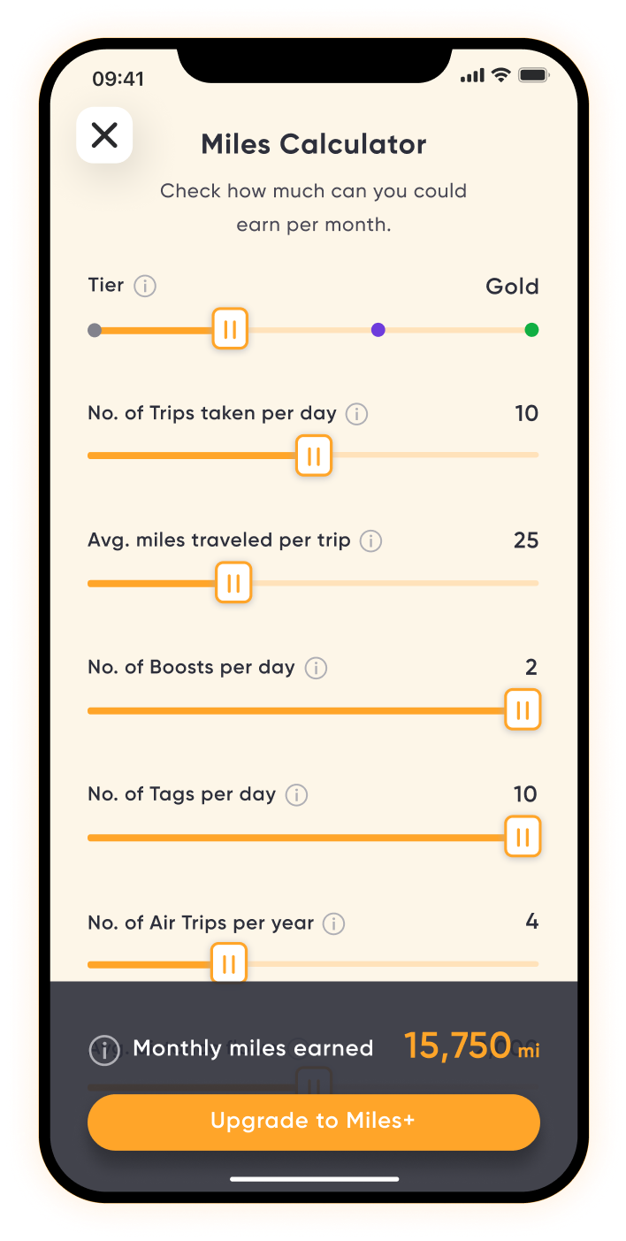Click the Trips per day slider handle
This screenshot has height=1241, width=626.
(313, 456)
